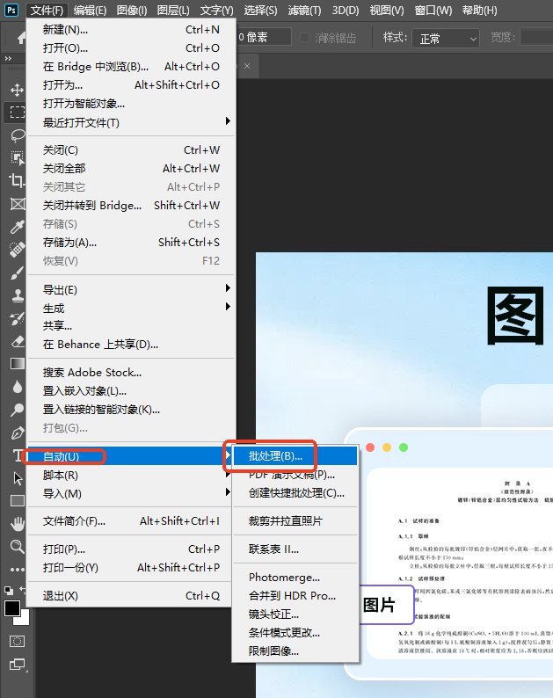553x698 pixels.
Task: Select the Move tool
Action: [x=17, y=90]
